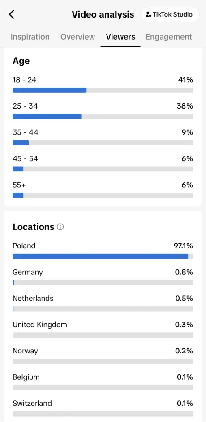Image resolution: width=206 pixels, height=422 pixels.
Task: Tap the back arrow icon
Action: pos(11,14)
